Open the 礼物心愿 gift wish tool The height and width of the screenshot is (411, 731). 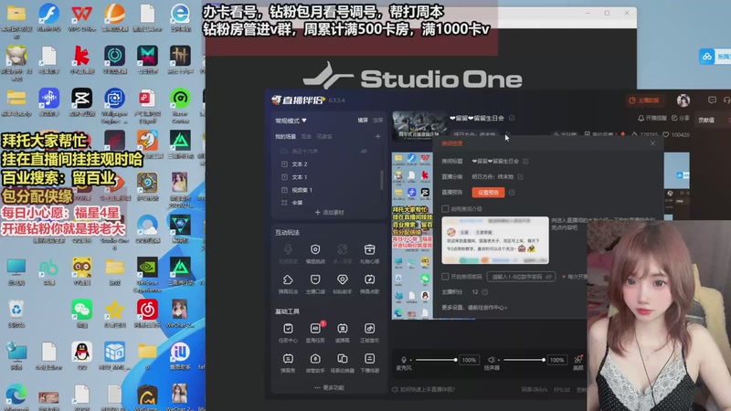(369, 254)
